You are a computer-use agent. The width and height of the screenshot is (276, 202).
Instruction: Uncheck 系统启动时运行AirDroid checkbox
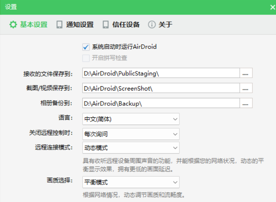click(86, 47)
